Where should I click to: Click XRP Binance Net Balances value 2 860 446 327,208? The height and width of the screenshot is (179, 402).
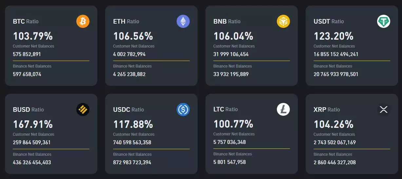(335, 162)
